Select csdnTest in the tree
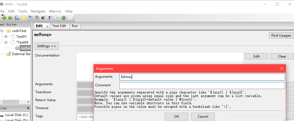294x121 pixels. 19,31
